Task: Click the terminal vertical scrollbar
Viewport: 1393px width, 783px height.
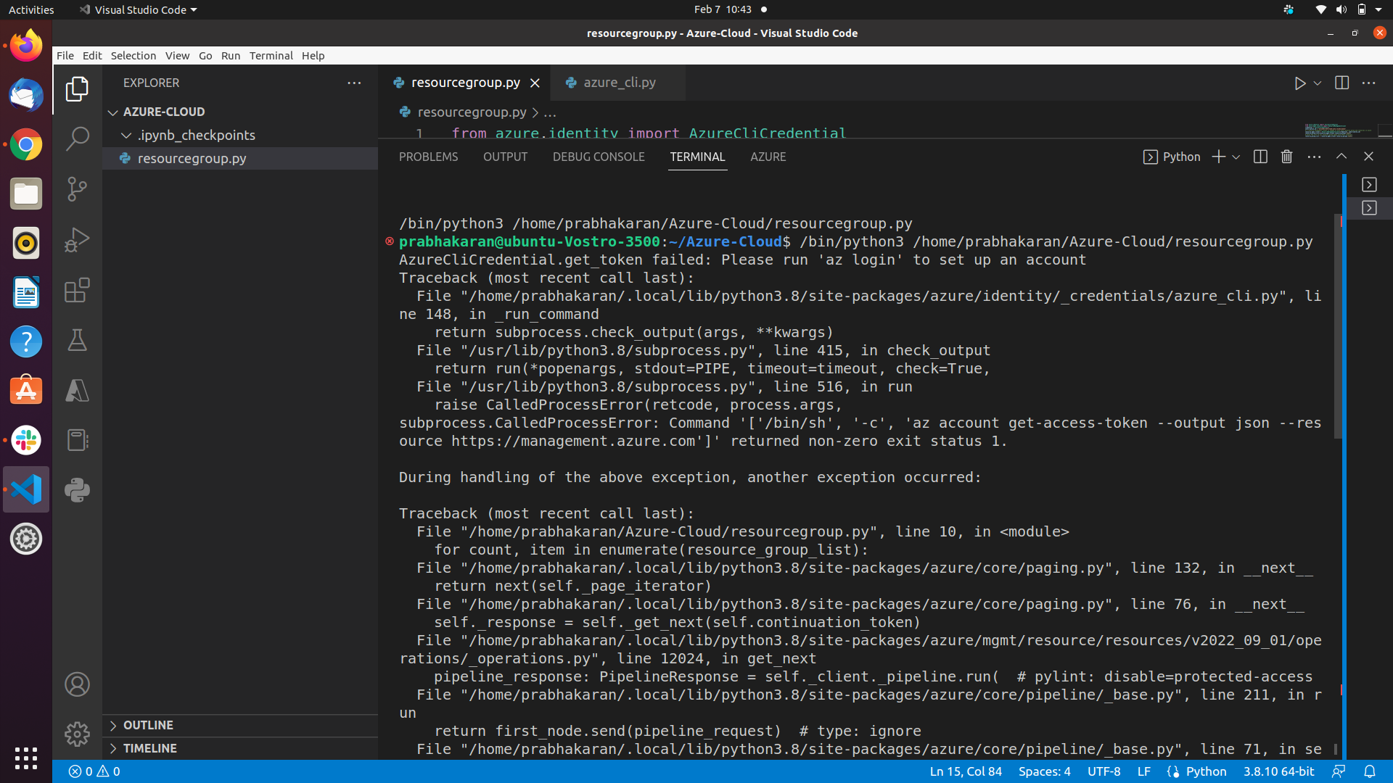Action: (x=1338, y=326)
